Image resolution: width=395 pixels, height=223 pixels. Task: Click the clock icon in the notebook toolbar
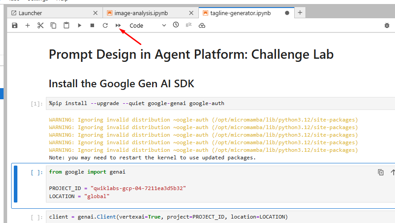coord(176,24)
